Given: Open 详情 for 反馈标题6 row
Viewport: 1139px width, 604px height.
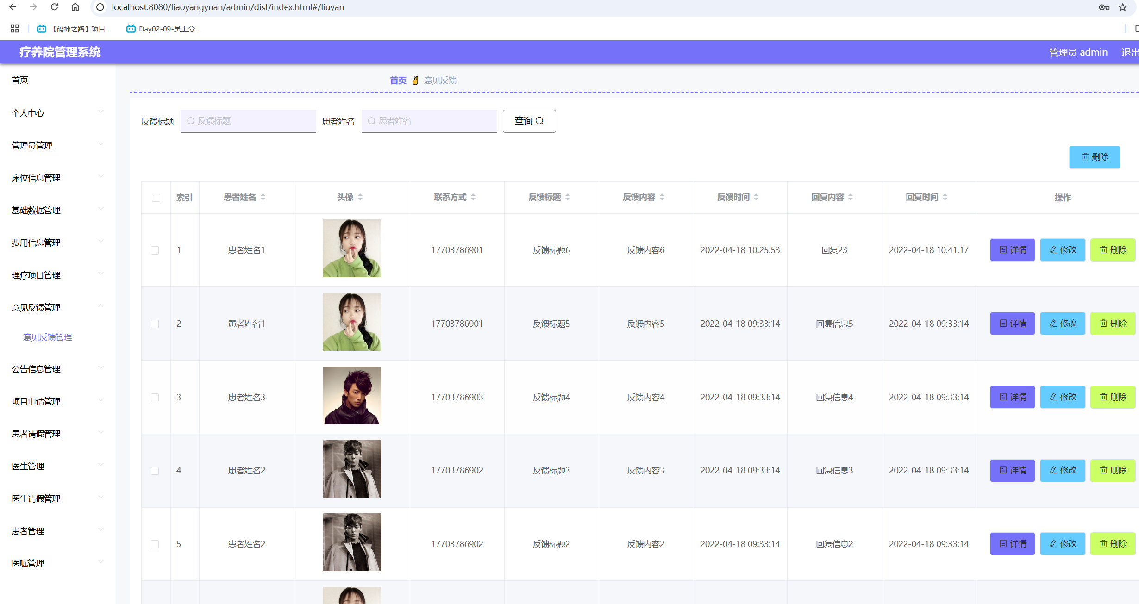Looking at the screenshot, I should pos(1013,250).
